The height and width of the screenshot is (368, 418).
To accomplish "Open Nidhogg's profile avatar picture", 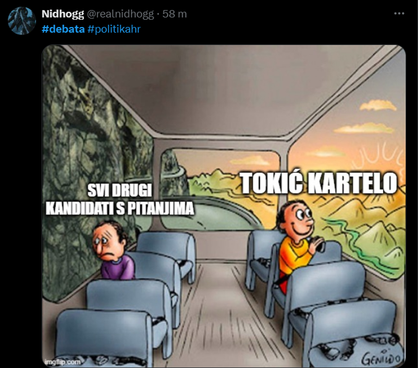I will [x=22, y=21].
